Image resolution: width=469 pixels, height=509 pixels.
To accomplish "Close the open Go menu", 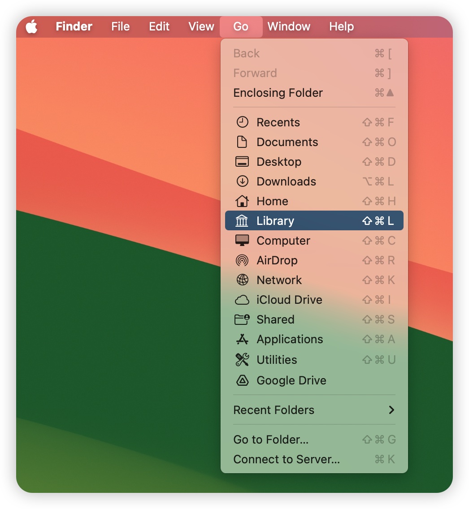I will coord(241,26).
